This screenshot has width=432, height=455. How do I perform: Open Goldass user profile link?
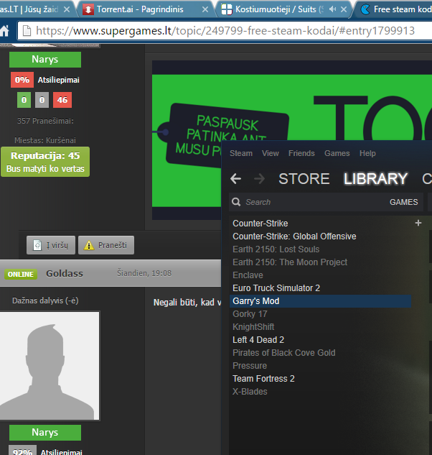click(x=65, y=274)
